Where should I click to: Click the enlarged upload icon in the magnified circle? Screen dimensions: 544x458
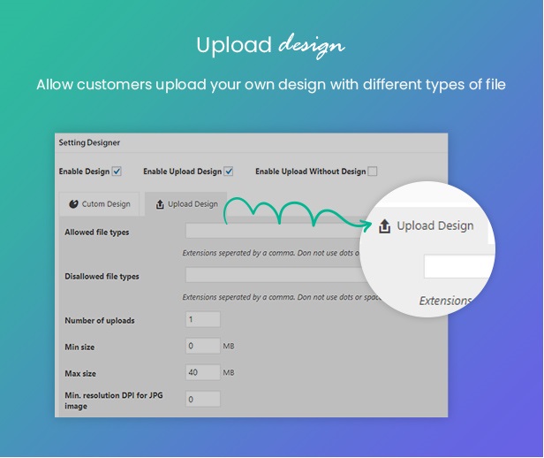tap(384, 226)
